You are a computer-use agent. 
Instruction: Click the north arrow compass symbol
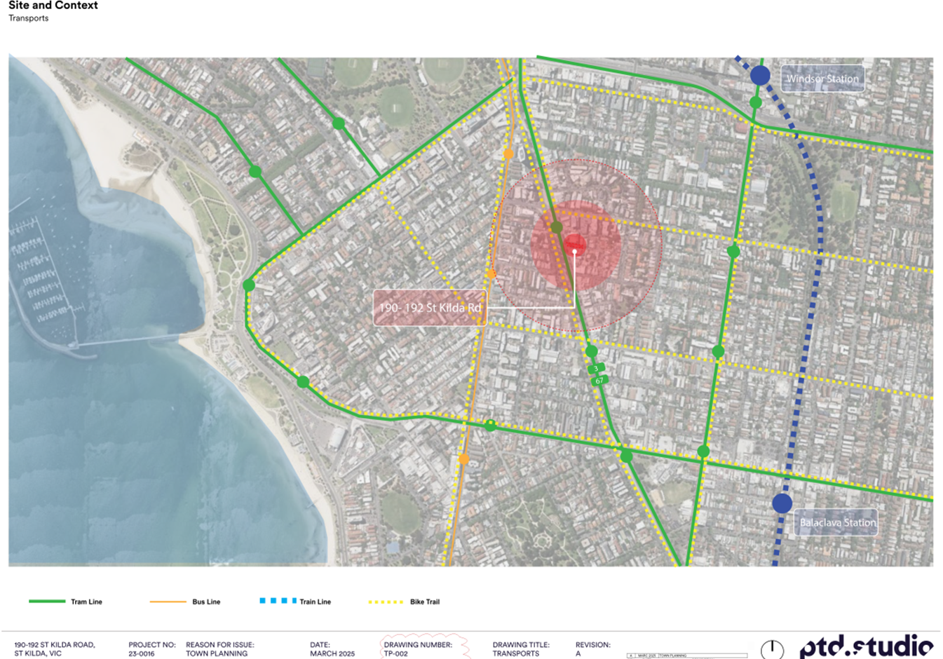(772, 649)
